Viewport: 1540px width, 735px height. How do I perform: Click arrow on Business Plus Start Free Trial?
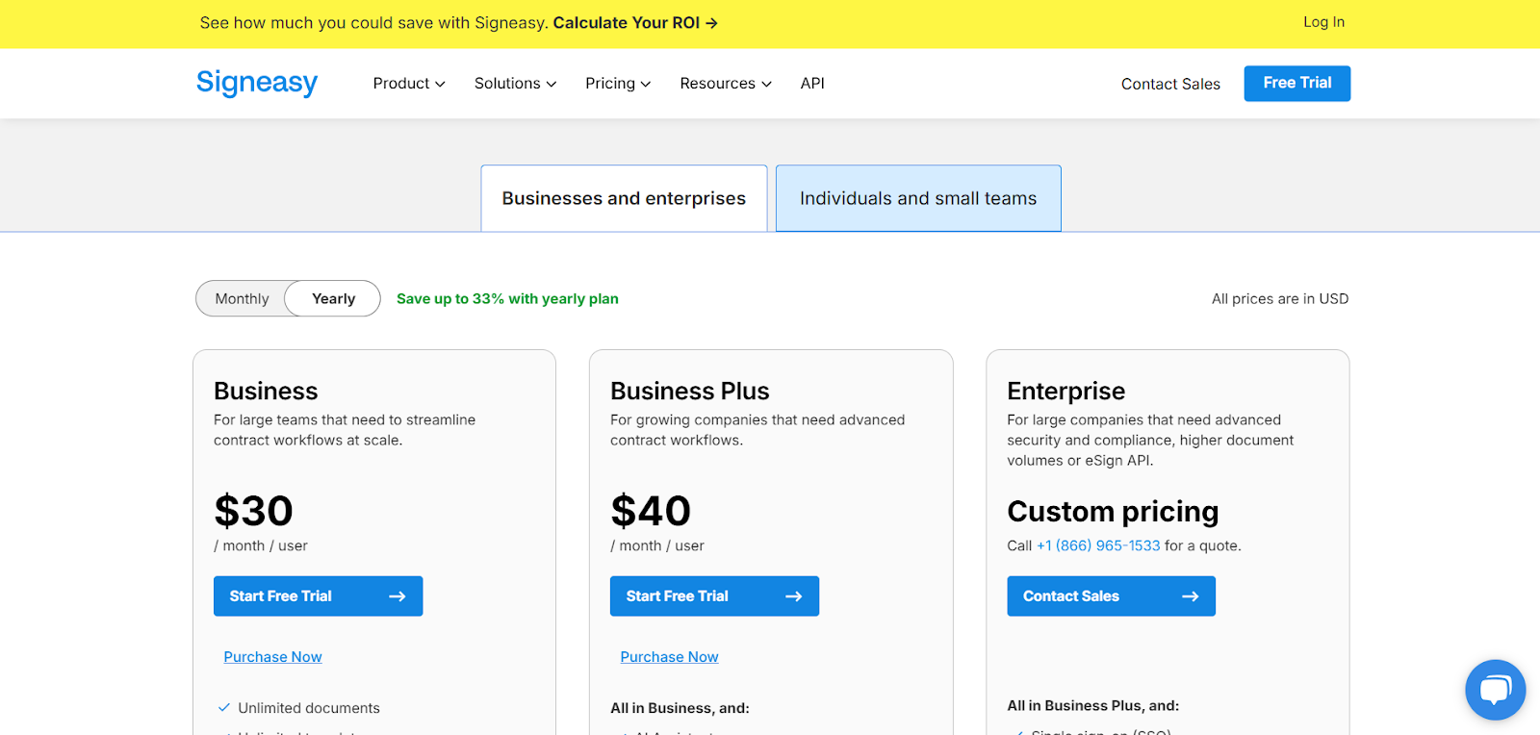pyautogui.click(x=793, y=596)
